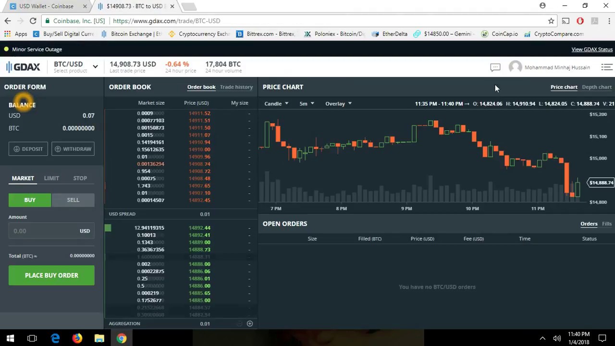
Task: Expand hidden system tray icons
Action: click(x=542, y=338)
